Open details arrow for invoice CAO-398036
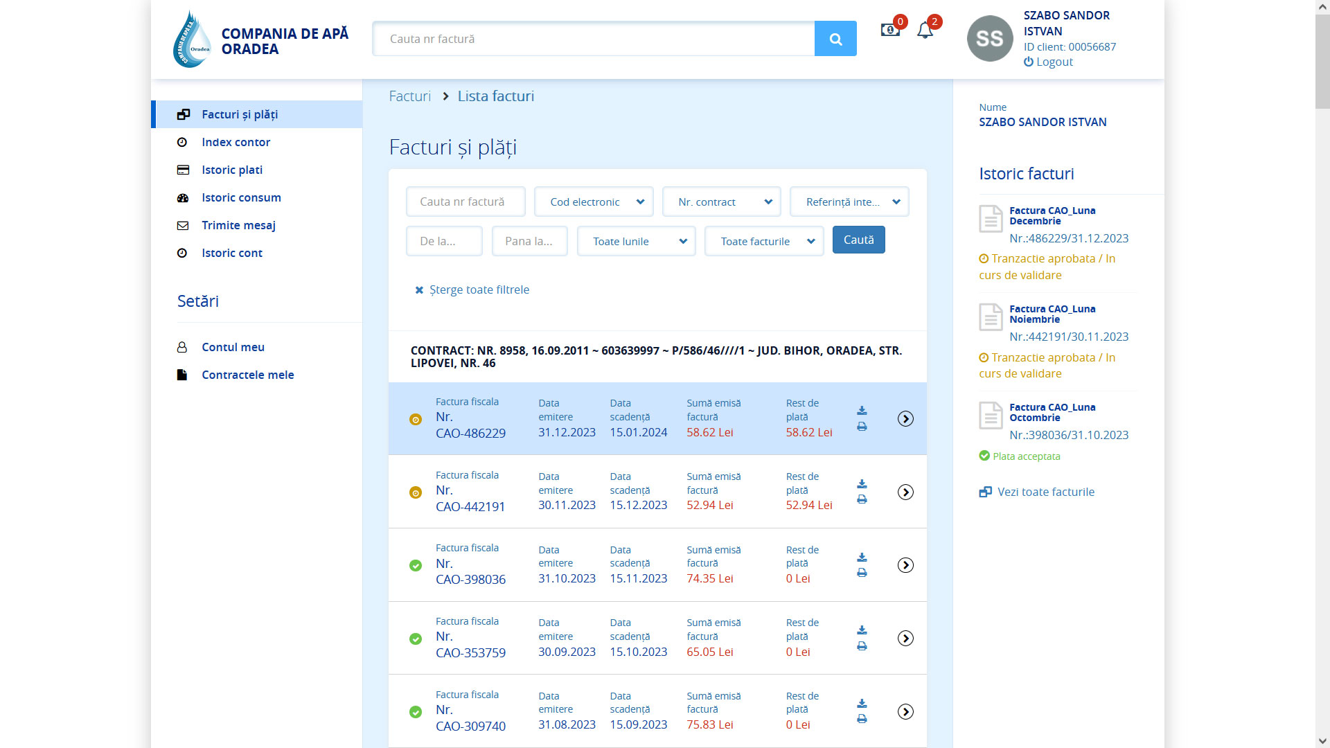The image size is (1330, 748). (x=905, y=565)
